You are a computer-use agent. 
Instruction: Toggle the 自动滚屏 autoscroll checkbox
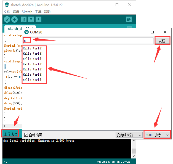[26, 135]
